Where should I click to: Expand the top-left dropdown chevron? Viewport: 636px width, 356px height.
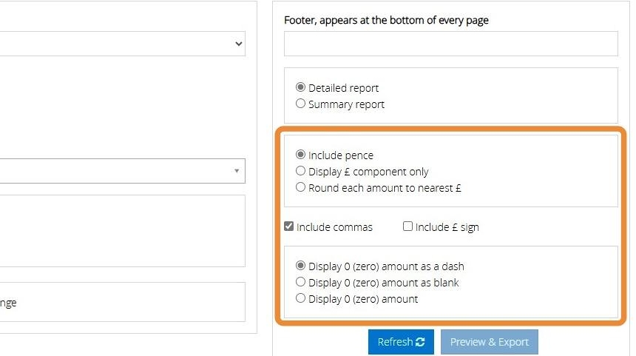[x=238, y=44]
